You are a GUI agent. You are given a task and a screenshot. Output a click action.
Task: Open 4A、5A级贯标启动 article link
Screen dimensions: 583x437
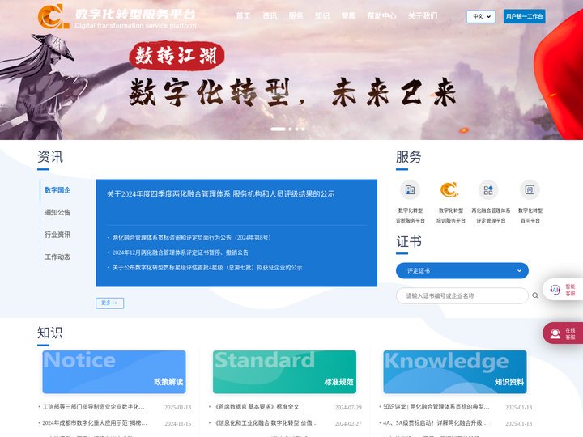coord(435,423)
